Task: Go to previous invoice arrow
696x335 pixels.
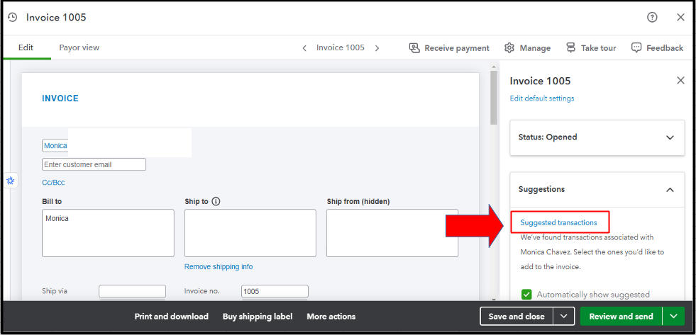Action: (304, 48)
